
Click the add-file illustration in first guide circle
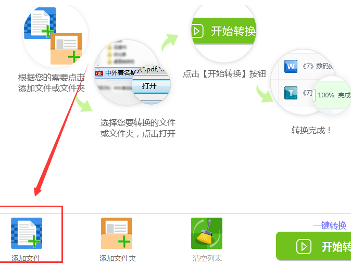(x=40, y=23)
